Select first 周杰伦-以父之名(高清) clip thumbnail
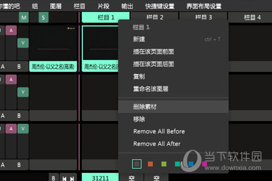Viewport: 272px width, 181px height. tap(53, 43)
